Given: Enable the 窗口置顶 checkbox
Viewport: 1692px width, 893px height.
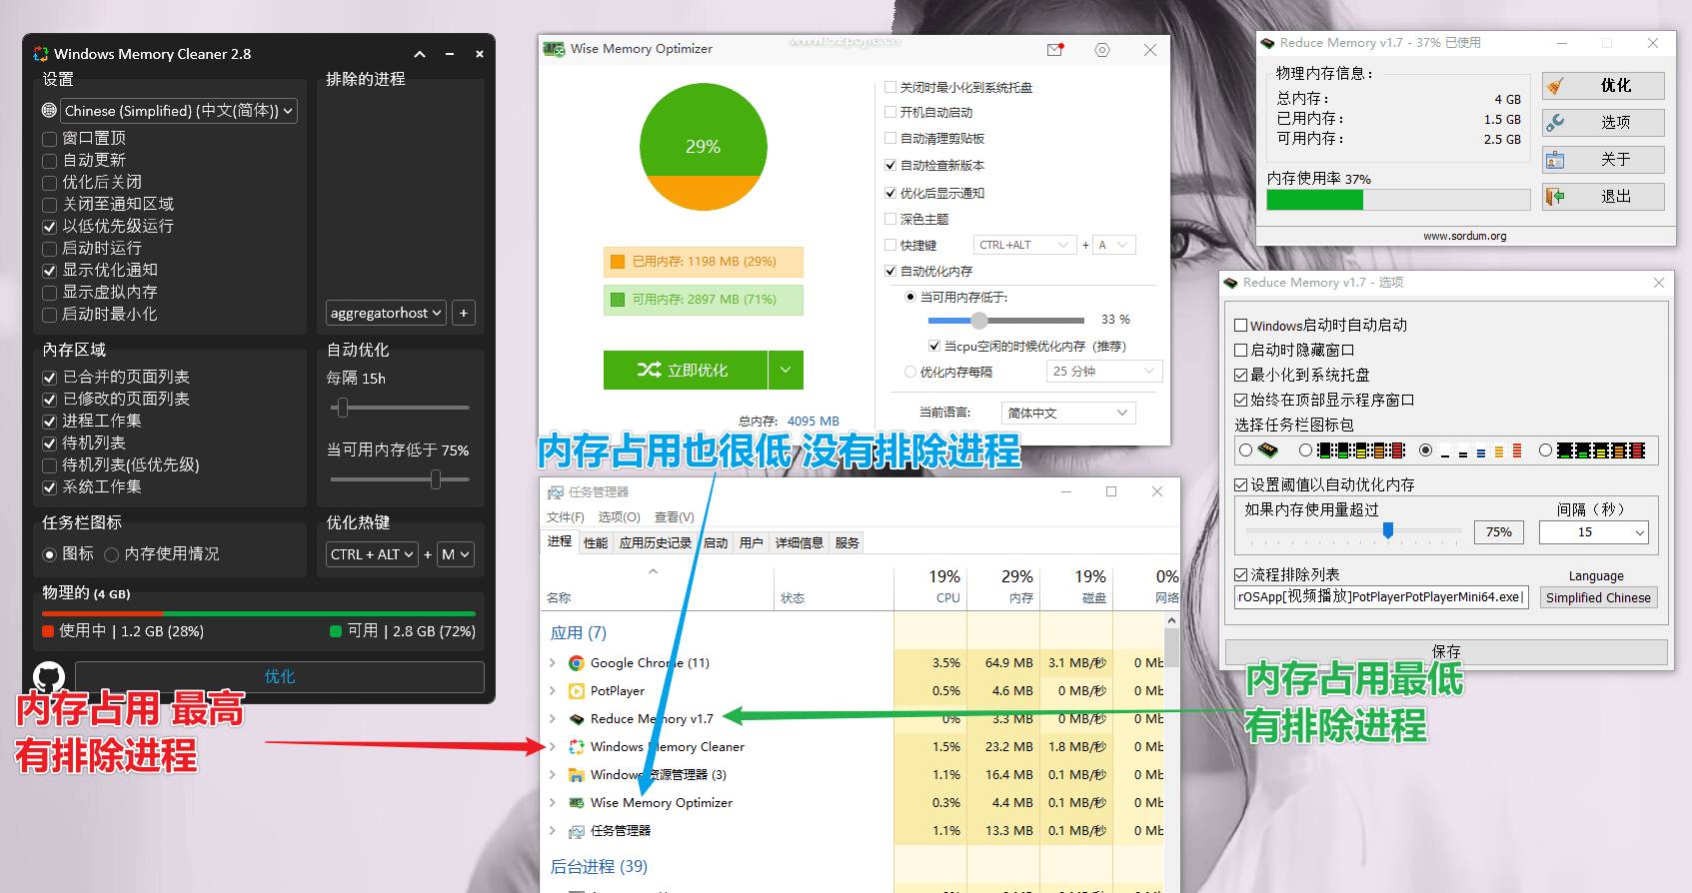Looking at the screenshot, I should pos(50,139).
